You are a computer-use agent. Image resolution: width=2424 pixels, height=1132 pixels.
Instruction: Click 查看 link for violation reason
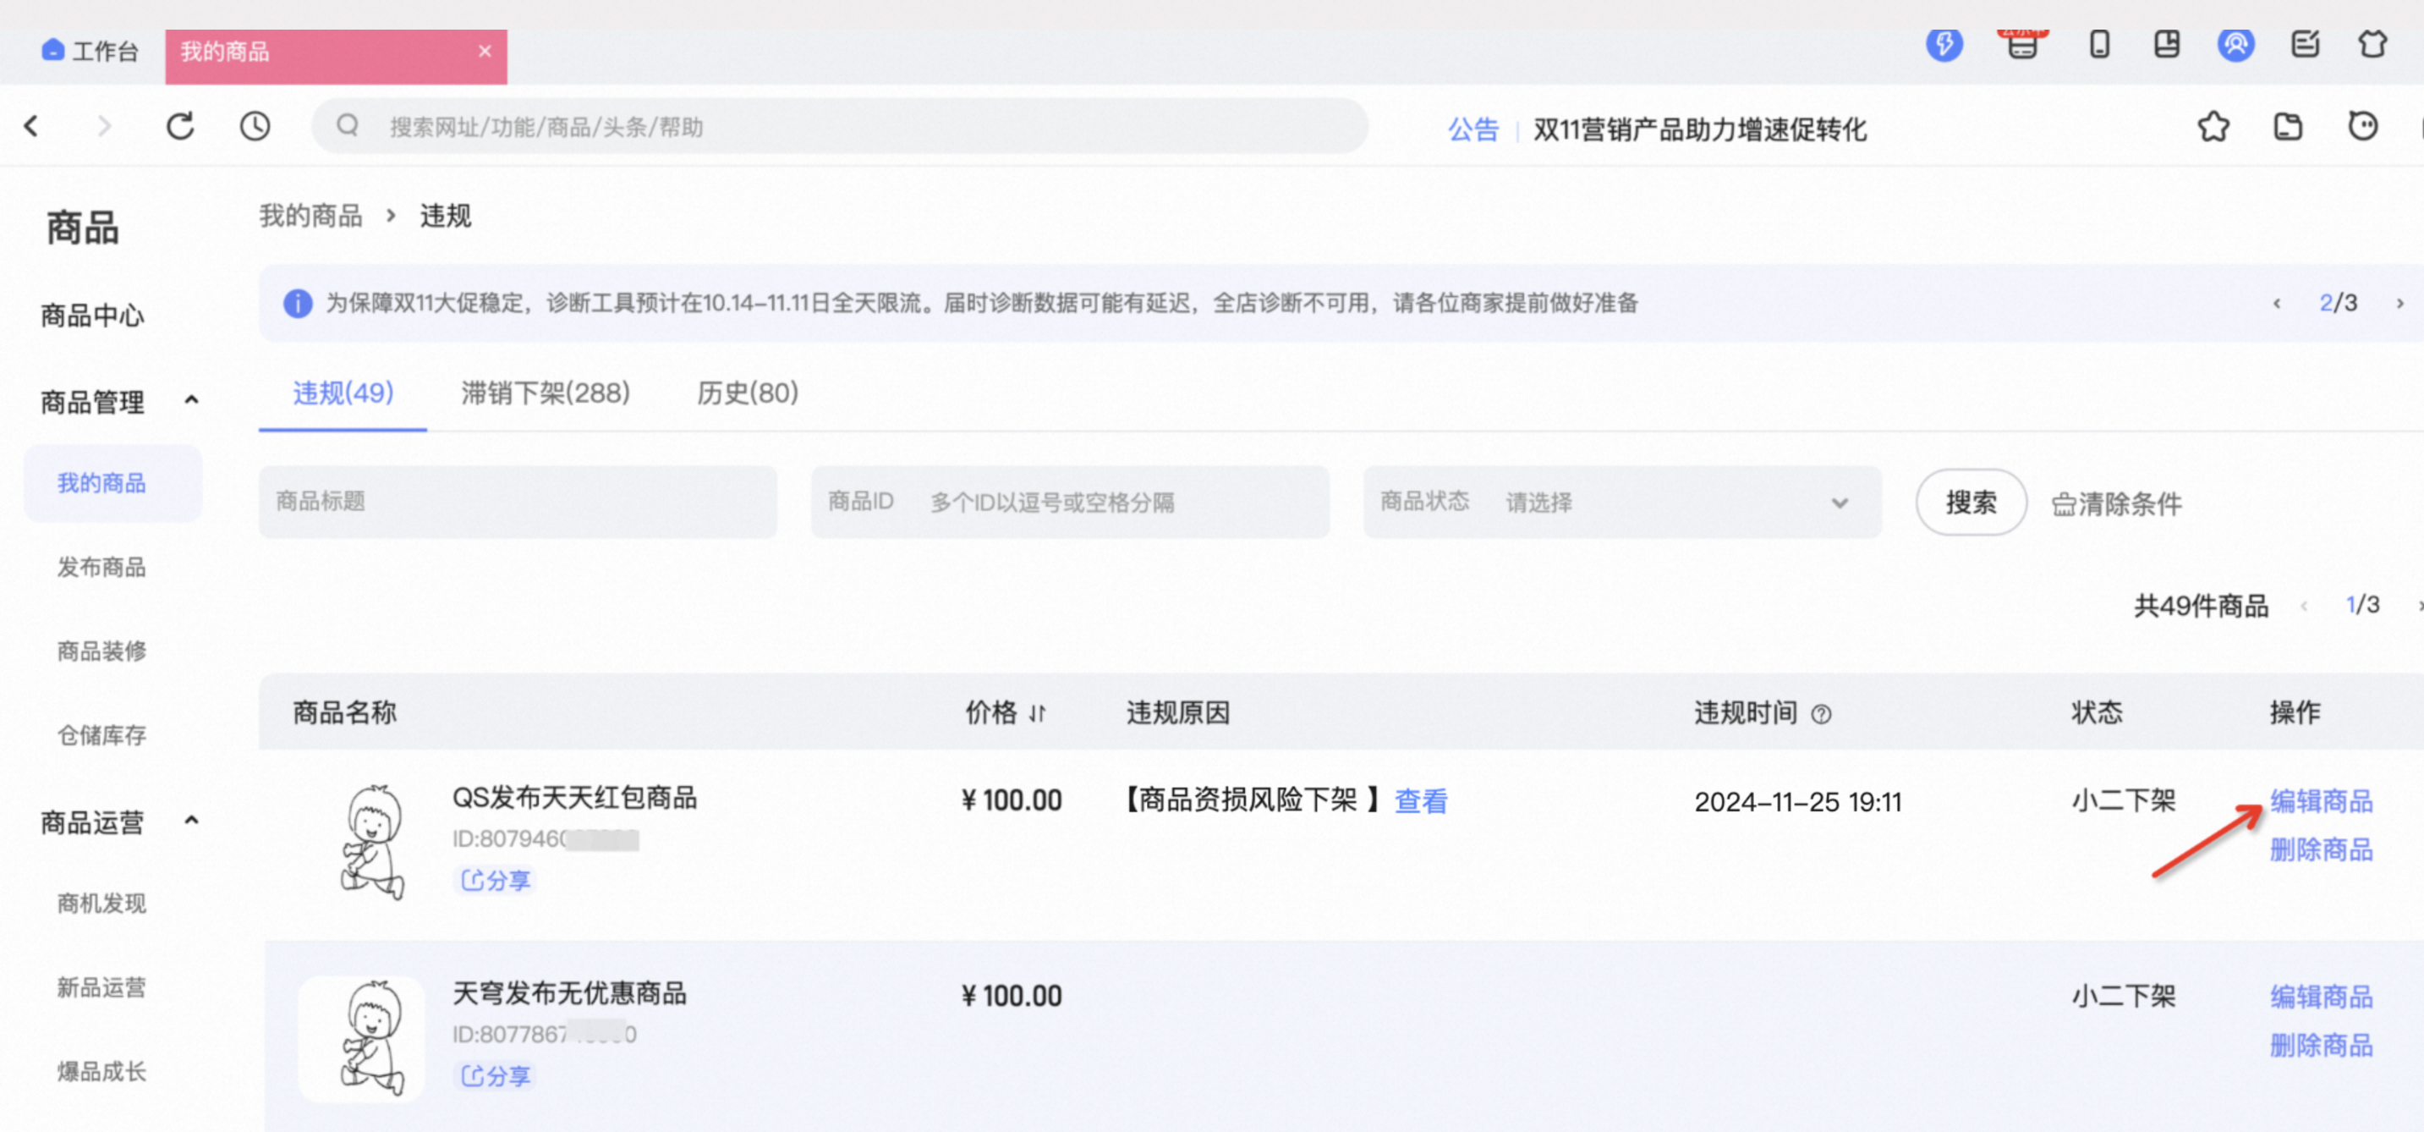point(1420,800)
